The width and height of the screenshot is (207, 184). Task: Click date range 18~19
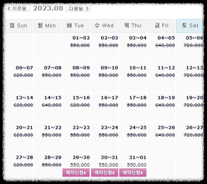(166, 98)
